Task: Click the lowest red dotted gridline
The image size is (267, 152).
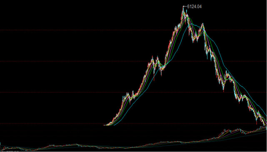Action: (133, 124)
